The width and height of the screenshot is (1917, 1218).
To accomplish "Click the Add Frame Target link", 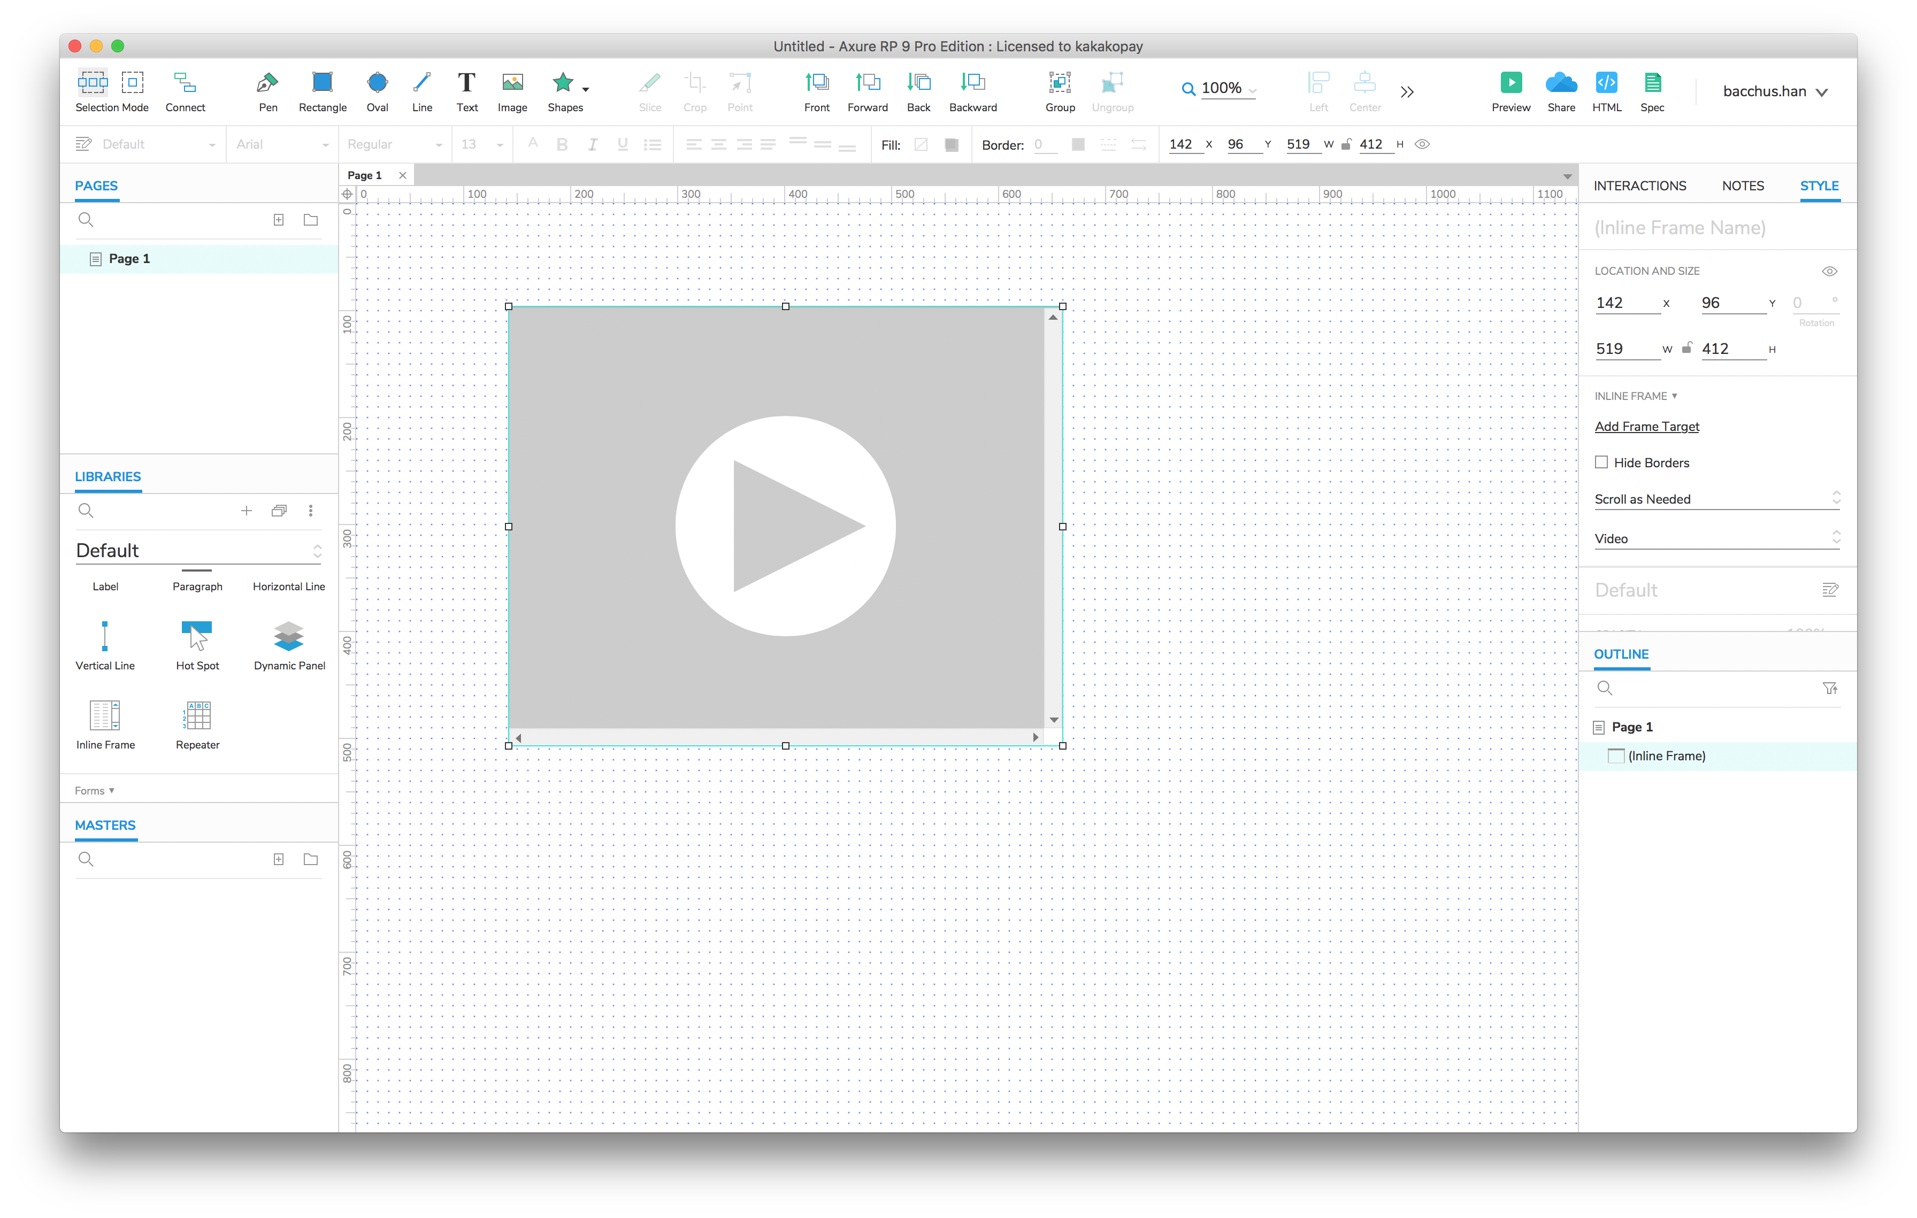I will (1646, 427).
